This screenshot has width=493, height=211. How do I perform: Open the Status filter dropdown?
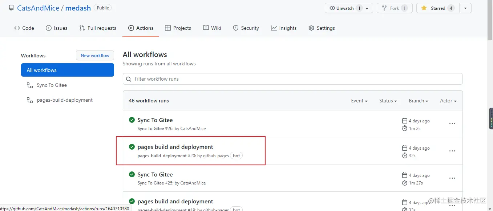click(388, 101)
